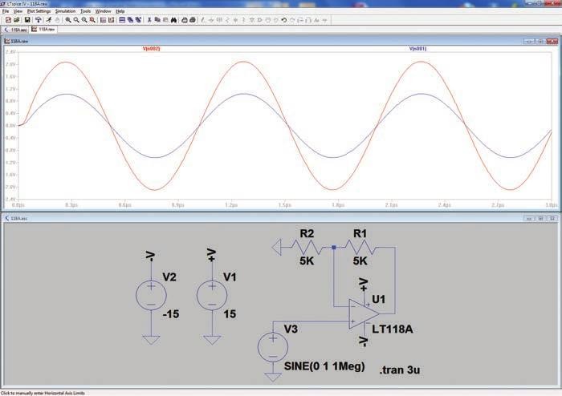The image size is (562, 396).
Task: Select voltage source V1 symbol
Action: 212,296
